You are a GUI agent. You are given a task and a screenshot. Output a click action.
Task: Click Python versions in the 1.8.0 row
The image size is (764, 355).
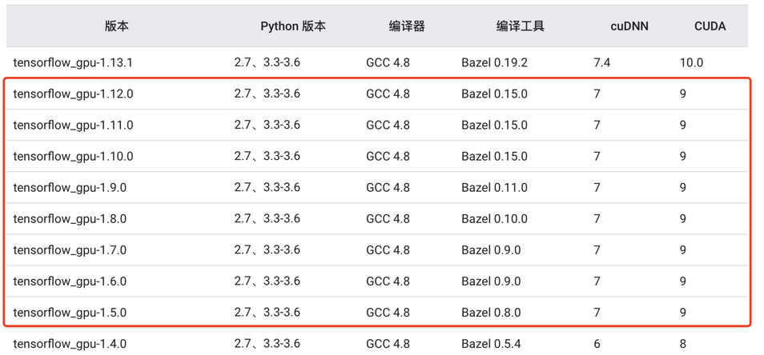(x=267, y=218)
